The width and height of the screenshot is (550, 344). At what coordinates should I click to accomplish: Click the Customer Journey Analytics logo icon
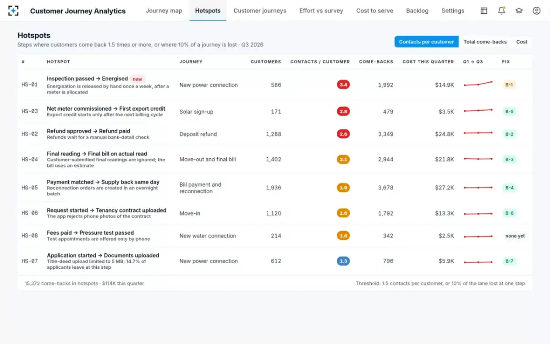coord(13,11)
